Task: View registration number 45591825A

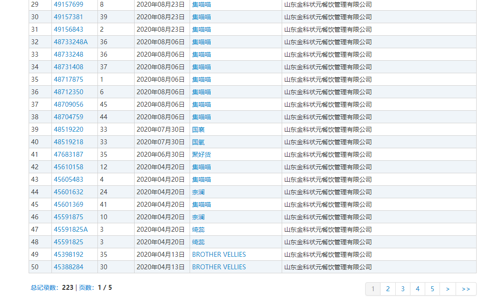Action: click(x=71, y=230)
